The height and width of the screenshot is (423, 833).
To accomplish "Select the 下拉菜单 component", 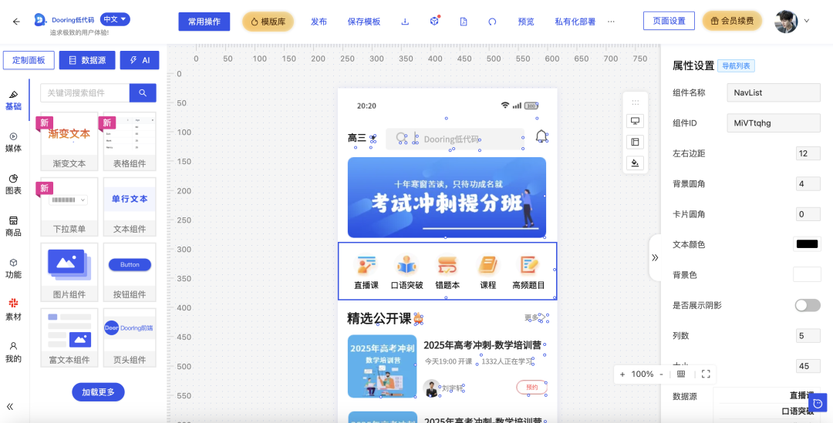I will [69, 207].
